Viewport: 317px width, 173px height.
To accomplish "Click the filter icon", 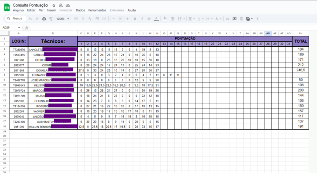I will tap(248, 19).
